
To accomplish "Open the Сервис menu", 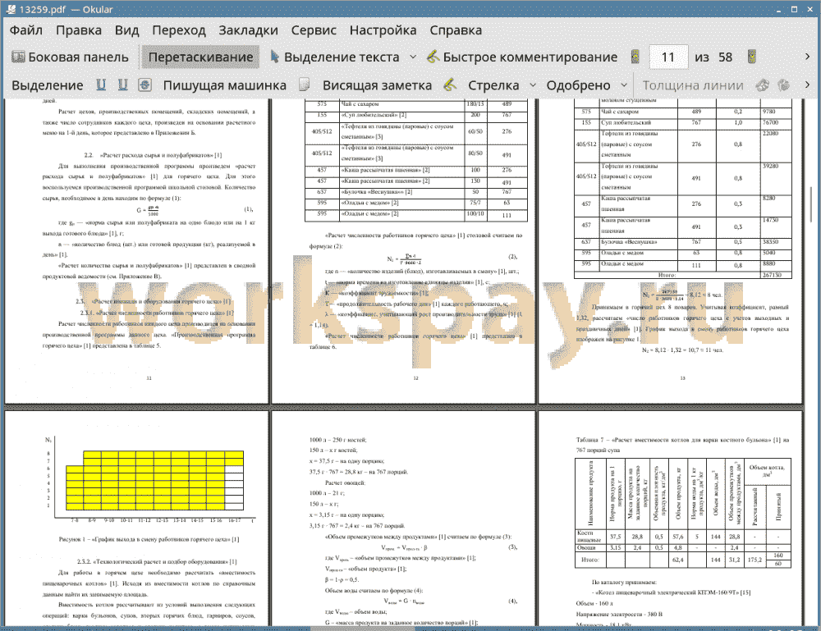I will tap(314, 30).
